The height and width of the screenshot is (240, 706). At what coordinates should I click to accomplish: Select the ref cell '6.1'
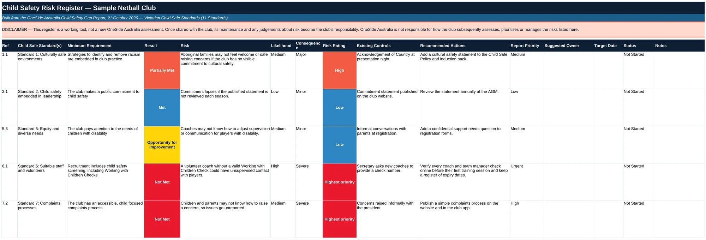click(10, 182)
